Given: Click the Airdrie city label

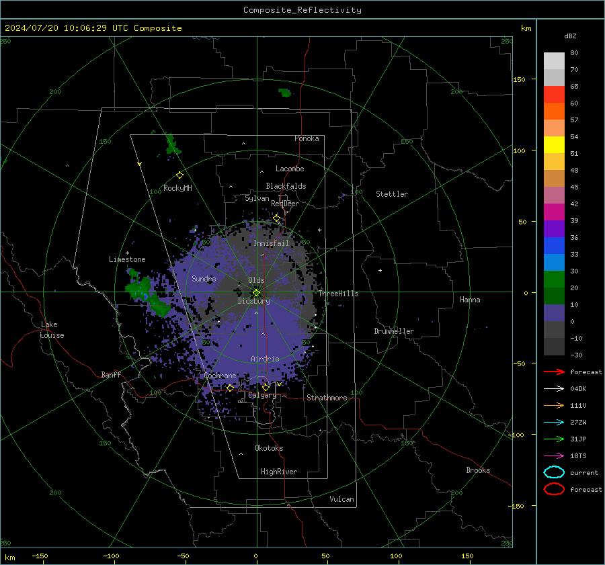Looking at the screenshot, I should [265, 359].
